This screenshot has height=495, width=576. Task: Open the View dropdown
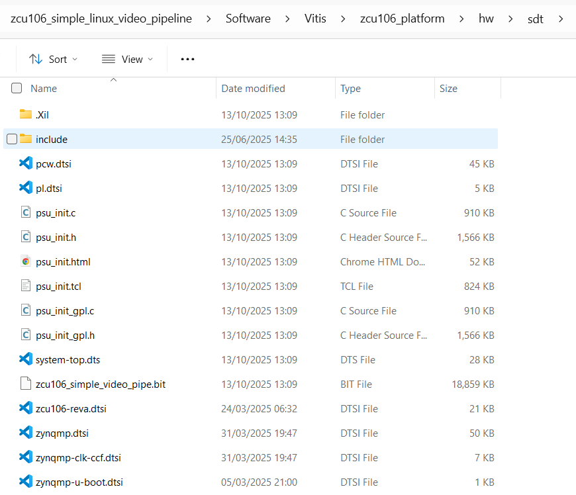[x=127, y=59]
